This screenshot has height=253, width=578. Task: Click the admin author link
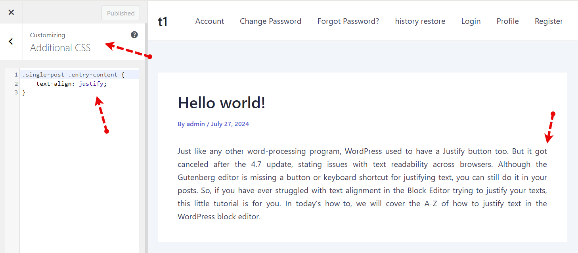[x=195, y=124]
